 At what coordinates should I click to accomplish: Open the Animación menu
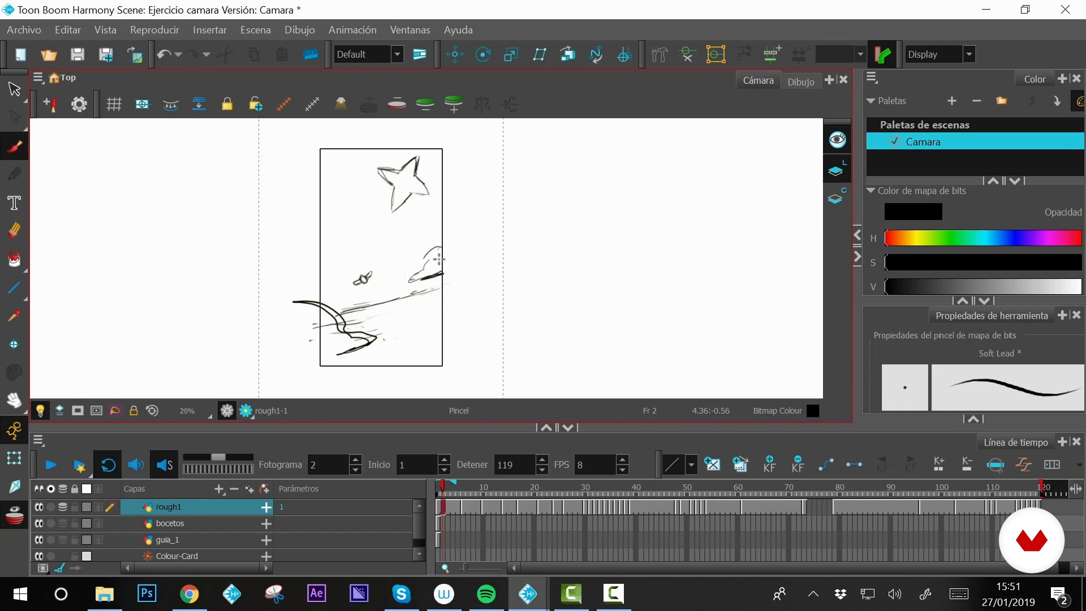coord(352,30)
